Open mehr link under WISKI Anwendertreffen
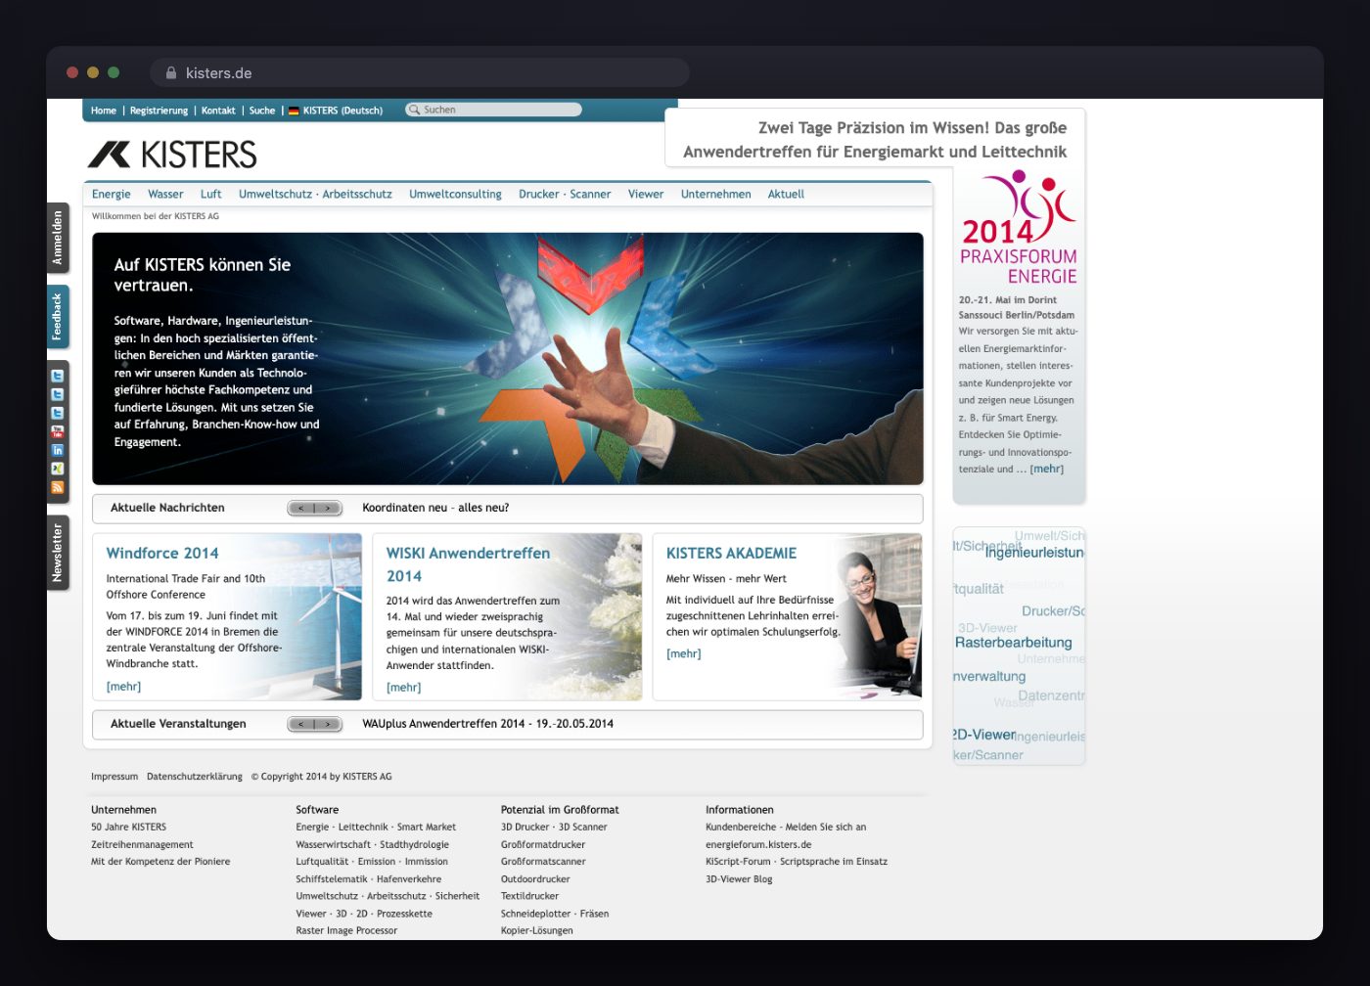Image resolution: width=1370 pixels, height=986 pixels. tap(403, 688)
